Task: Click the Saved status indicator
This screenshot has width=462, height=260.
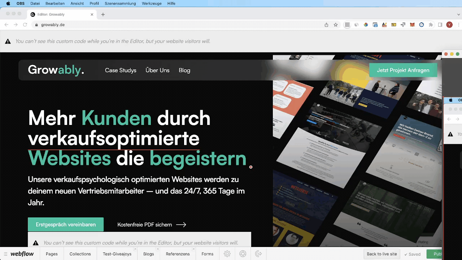Action: coord(412,254)
